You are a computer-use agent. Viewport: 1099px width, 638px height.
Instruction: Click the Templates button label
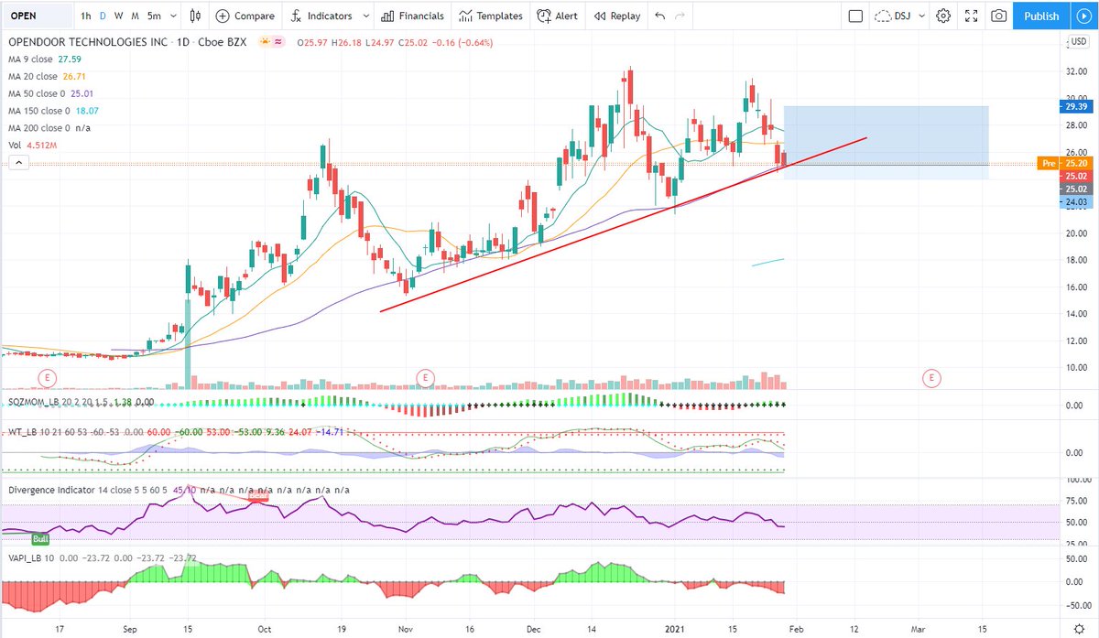[x=500, y=16]
